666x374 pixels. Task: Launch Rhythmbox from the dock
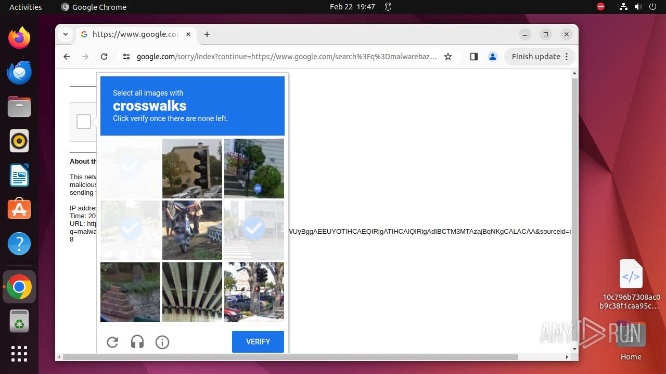click(19, 141)
